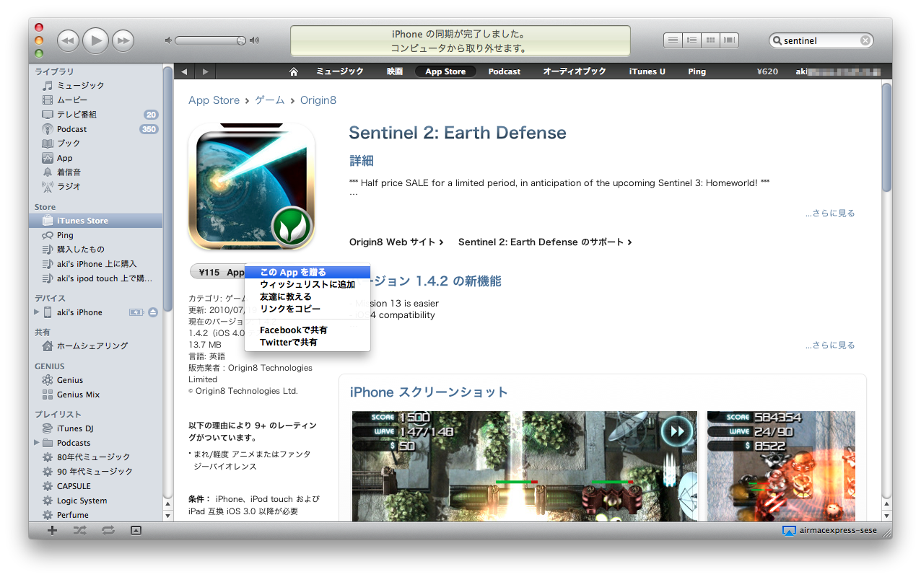
Task: Open App Store tab in navigation bar
Action: pyautogui.click(x=445, y=71)
